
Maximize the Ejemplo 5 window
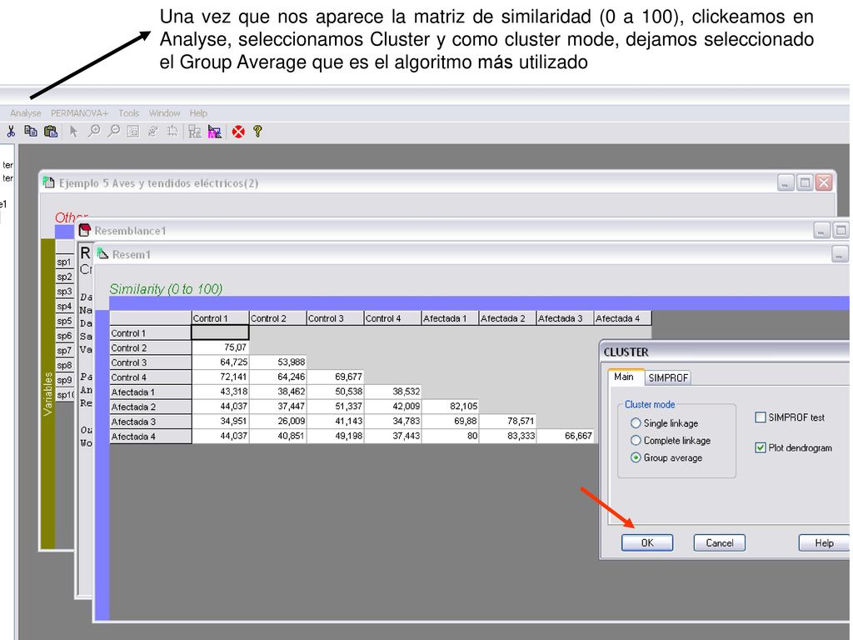click(805, 182)
